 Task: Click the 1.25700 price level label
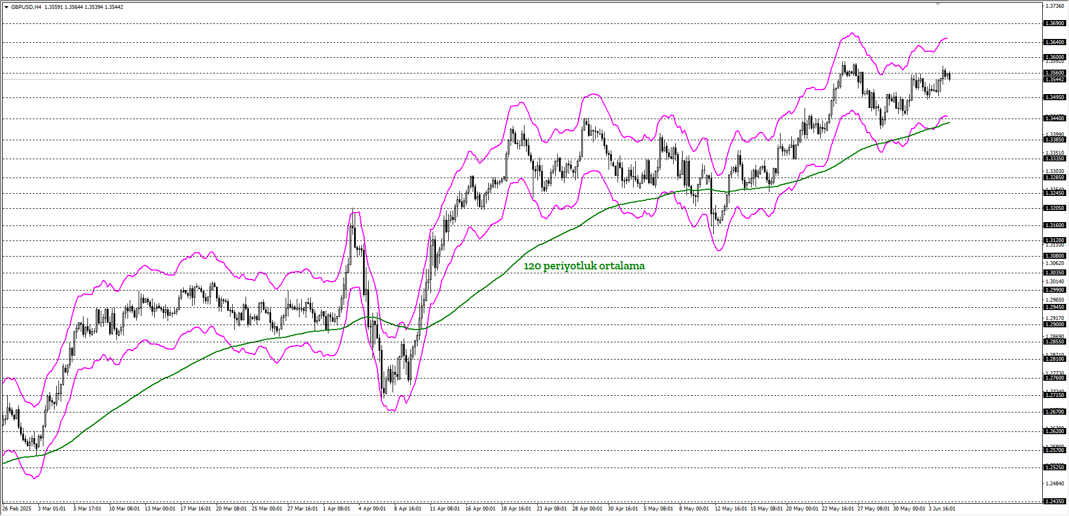[x=1054, y=450]
